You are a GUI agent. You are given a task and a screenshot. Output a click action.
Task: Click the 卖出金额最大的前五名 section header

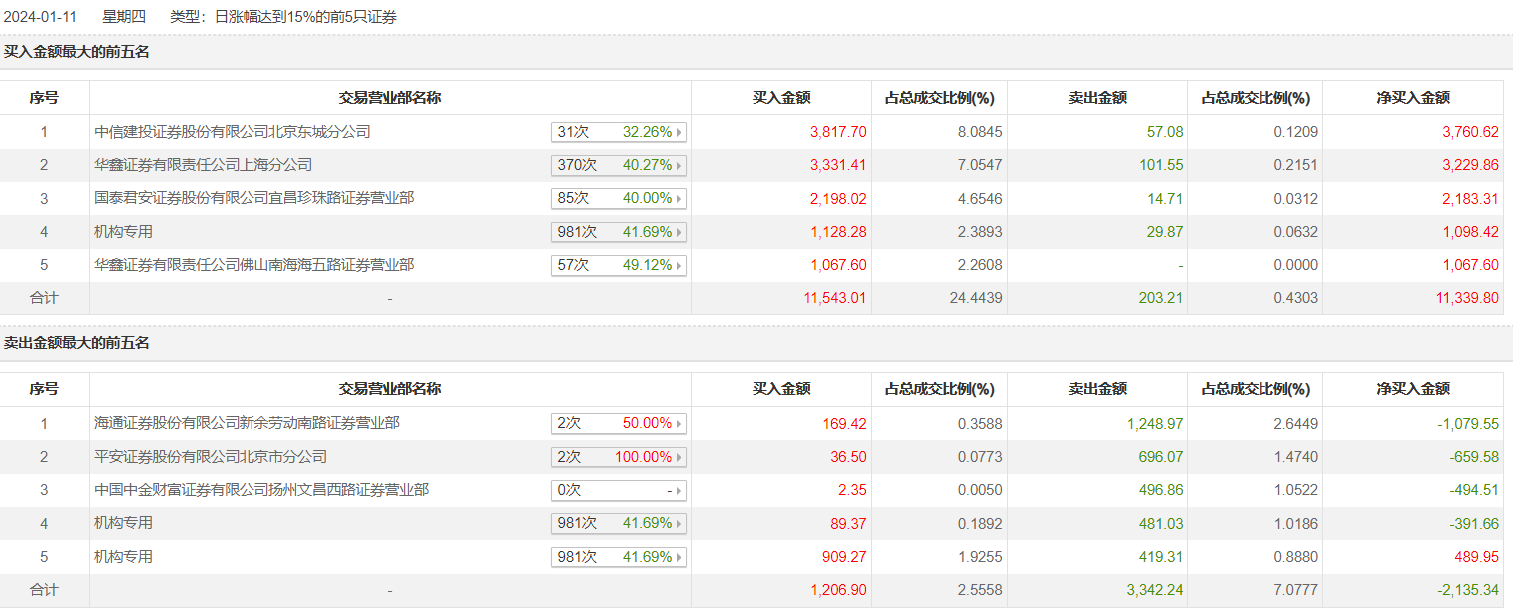point(77,343)
